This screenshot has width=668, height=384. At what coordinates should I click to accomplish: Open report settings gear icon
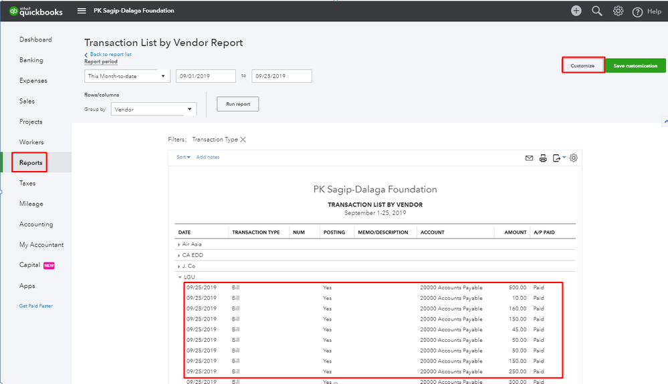click(573, 158)
